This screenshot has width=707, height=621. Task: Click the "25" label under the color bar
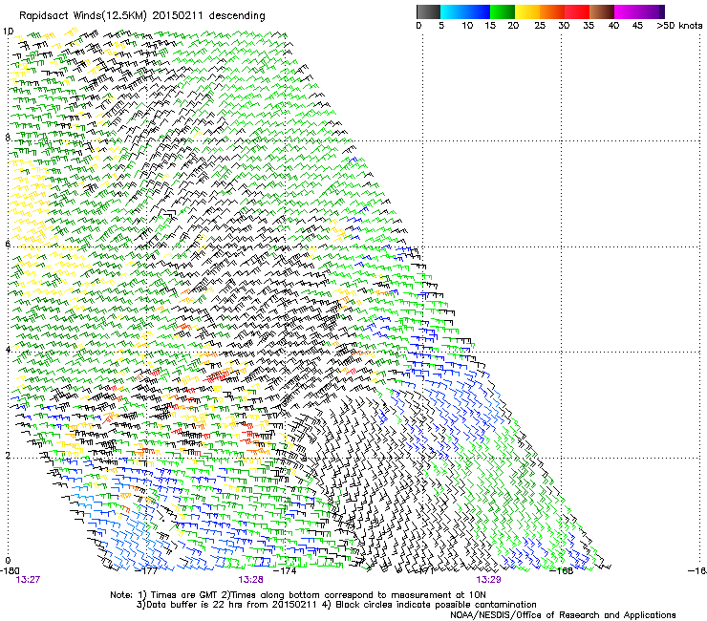point(540,26)
